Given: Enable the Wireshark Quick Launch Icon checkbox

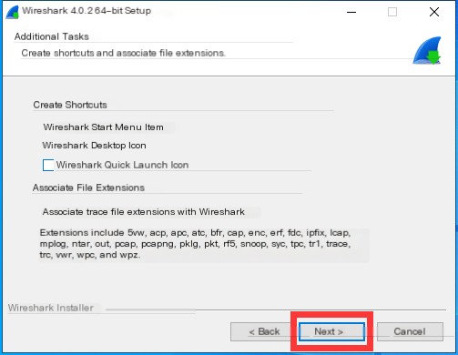Looking at the screenshot, I should [48, 165].
